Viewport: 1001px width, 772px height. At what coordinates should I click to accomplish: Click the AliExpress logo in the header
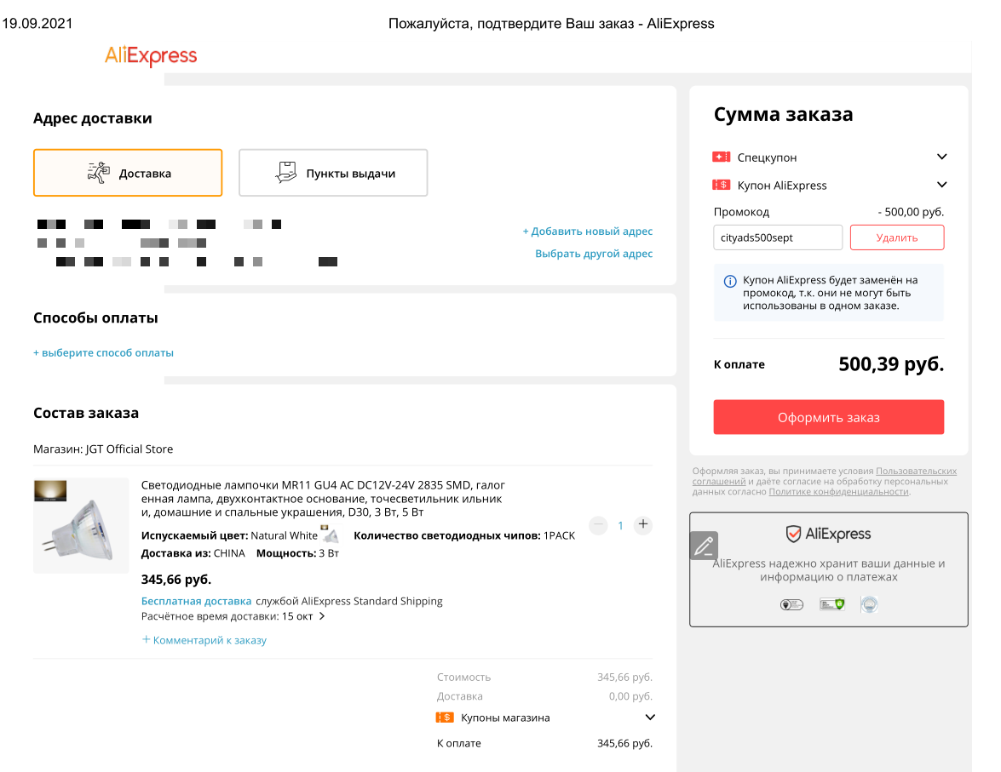pyautogui.click(x=151, y=55)
